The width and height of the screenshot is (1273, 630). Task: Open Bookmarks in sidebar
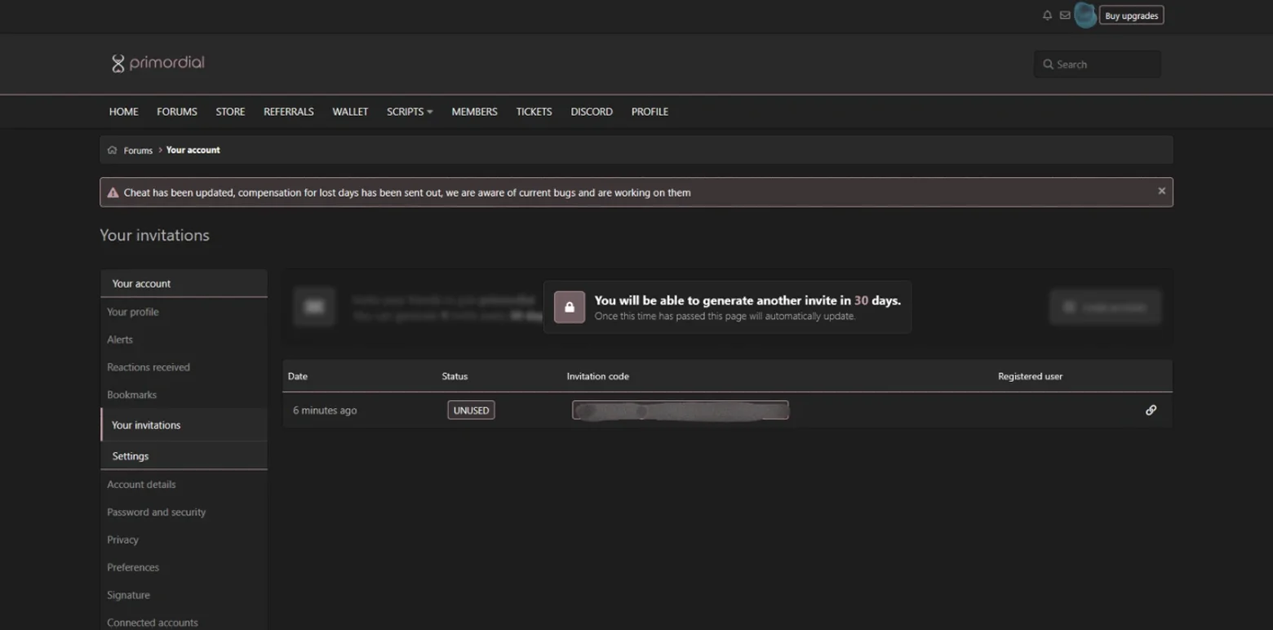click(x=184, y=395)
